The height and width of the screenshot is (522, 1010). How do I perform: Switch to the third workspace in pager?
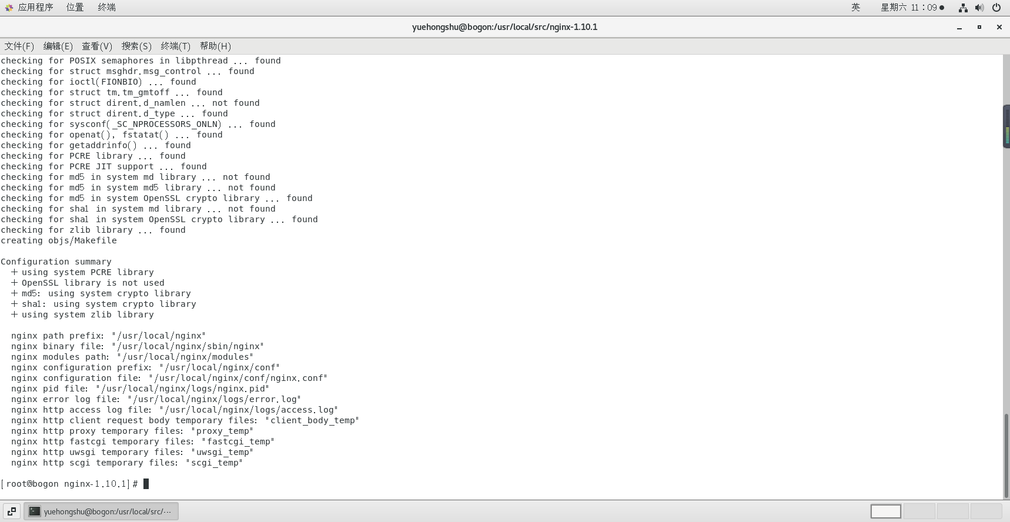(x=953, y=511)
